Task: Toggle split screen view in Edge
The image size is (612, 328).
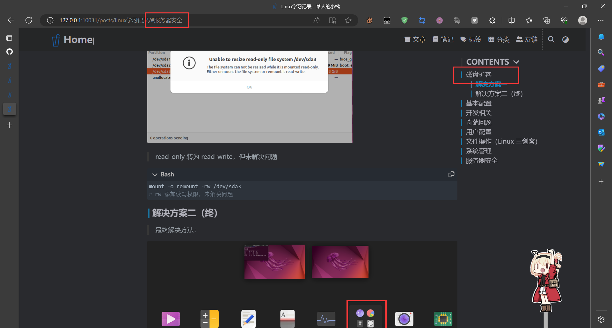Action: click(x=512, y=20)
